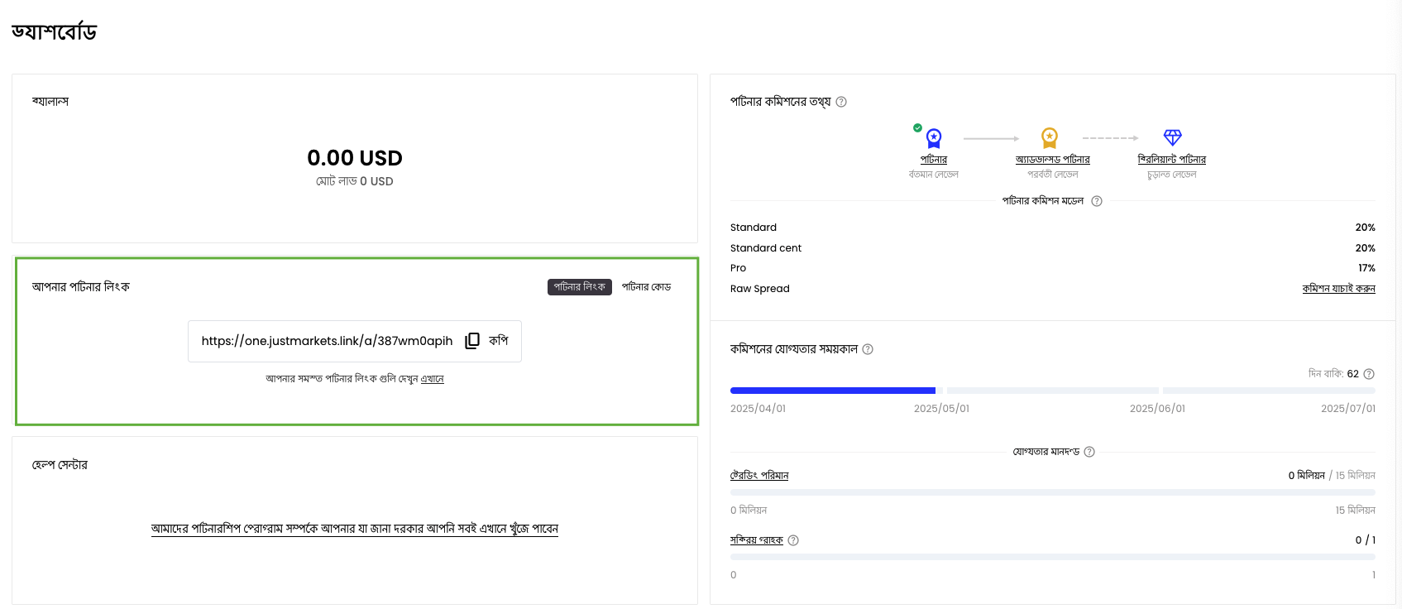Screen dimensions: 1402x609
Task: Click the আপনার পার্টনার লিংক title
Action: (81, 287)
